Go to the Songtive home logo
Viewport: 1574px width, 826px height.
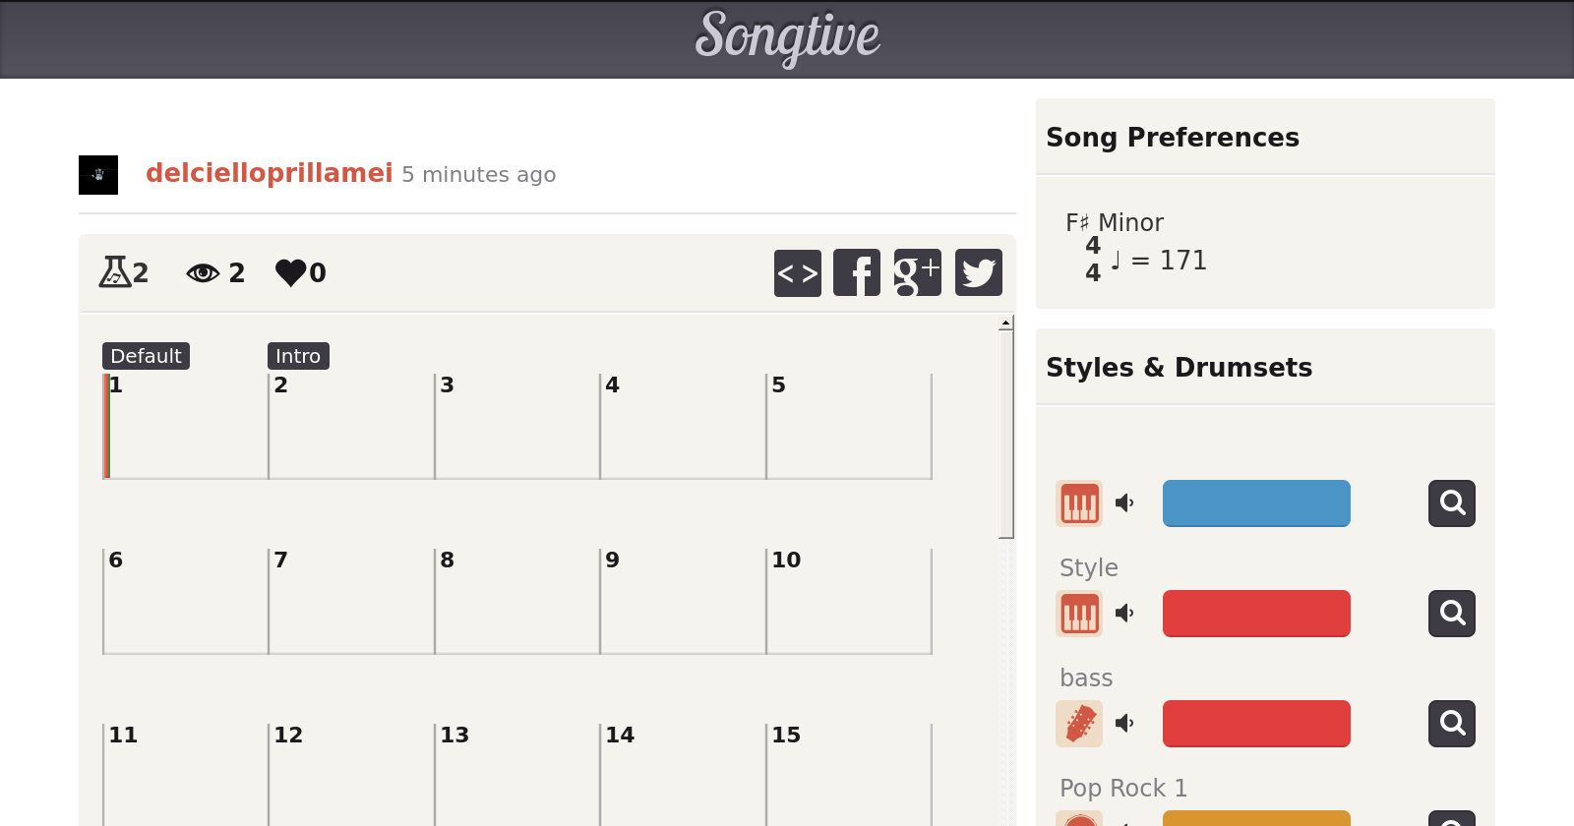point(787,37)
